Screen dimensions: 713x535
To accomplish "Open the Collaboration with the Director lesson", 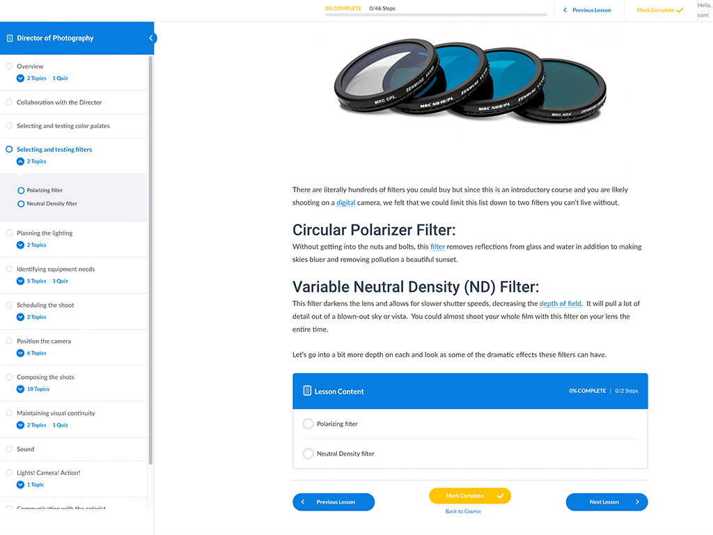I will [59, 102].
